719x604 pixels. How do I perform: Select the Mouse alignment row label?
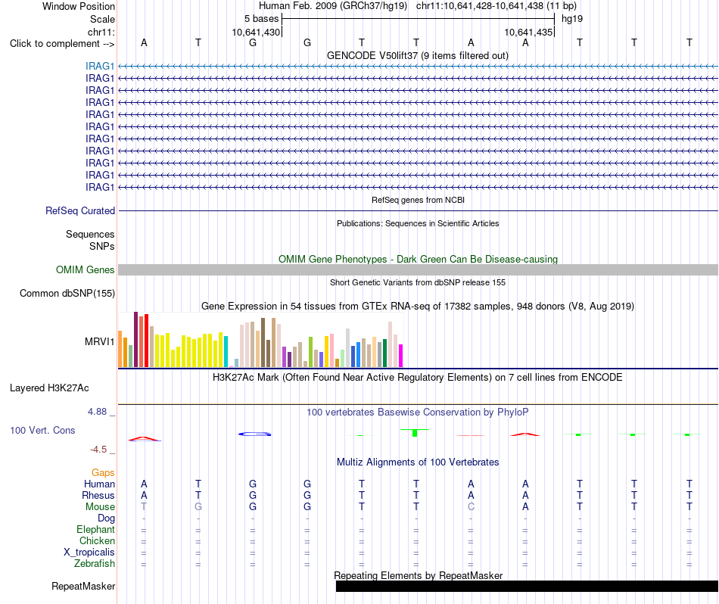coord(100,507)
